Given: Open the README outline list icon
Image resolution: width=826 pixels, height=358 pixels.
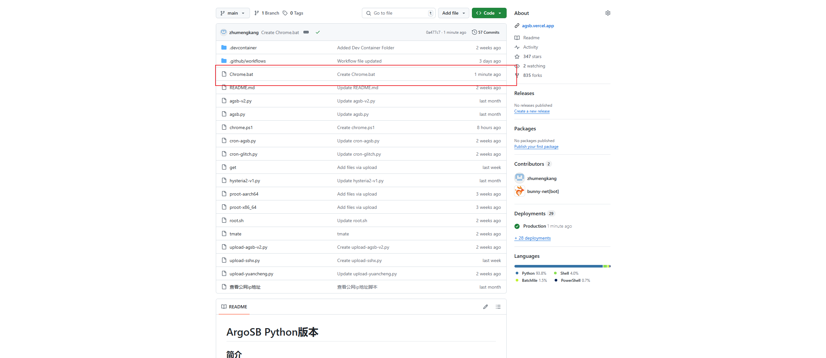Looking at the screenshot, I should point(498,307).
